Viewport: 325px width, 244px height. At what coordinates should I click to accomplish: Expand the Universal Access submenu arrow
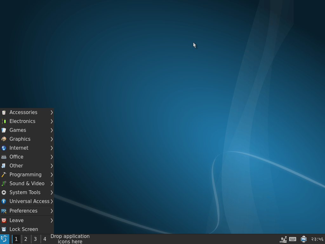tap(52, 201)
